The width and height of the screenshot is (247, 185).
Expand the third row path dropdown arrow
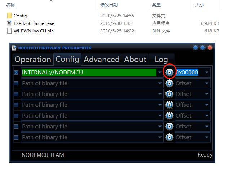click(x=160, y=94)
